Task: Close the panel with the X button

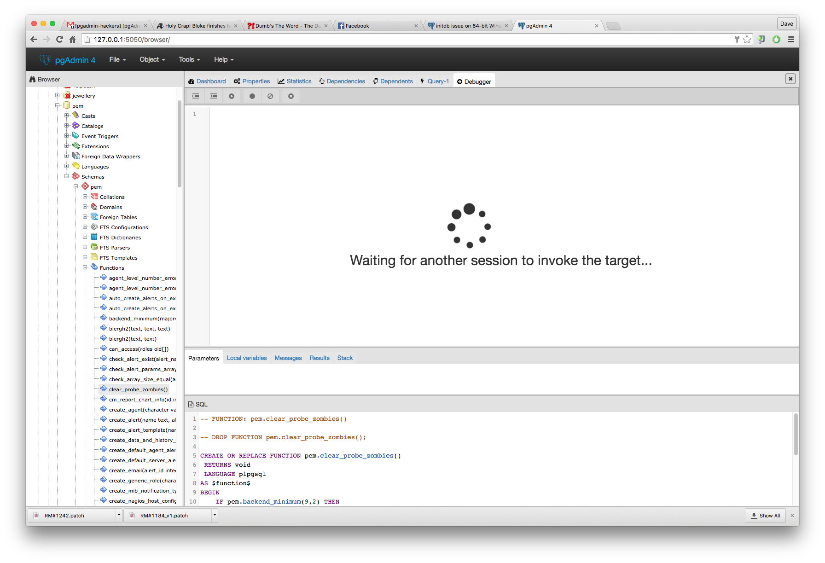Action: [790, 79]
